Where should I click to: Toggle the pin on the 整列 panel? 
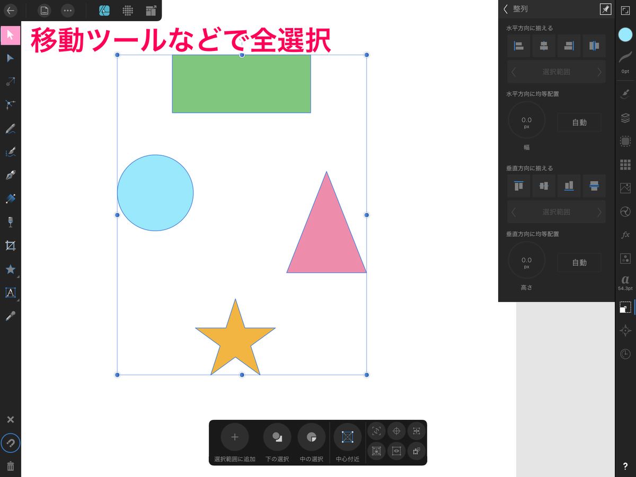tap(606, 9)
